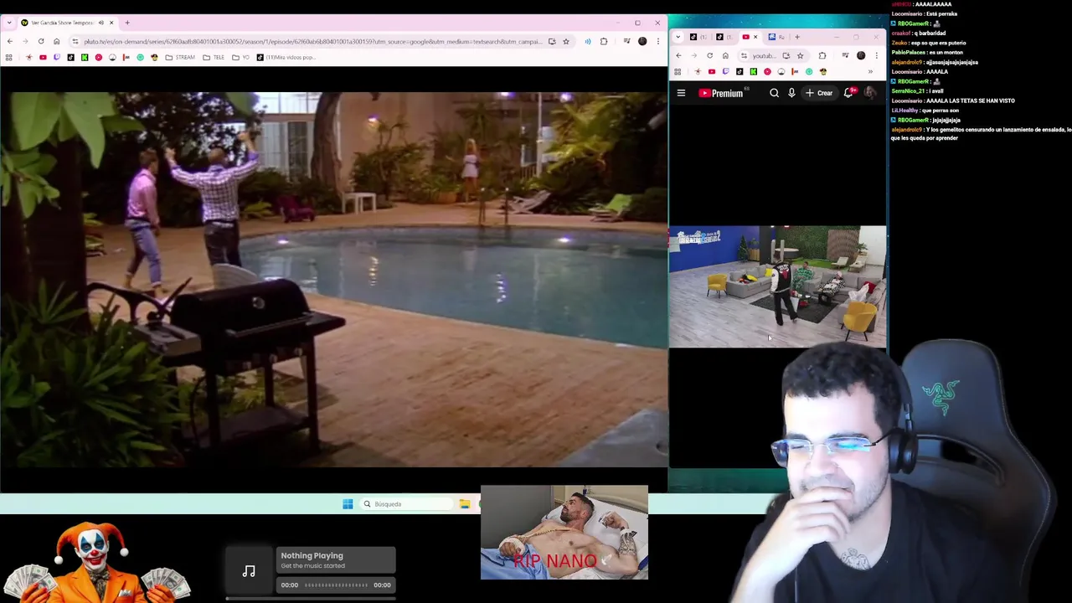Click the pluto.tv address bar URL
The height and width of the screenshot is (603, 1072).
pos(312,41)
